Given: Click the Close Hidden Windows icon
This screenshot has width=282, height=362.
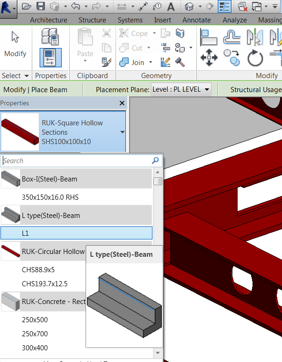Looking at the screenshot, I should pyautogui.click(x=243, y=7).
